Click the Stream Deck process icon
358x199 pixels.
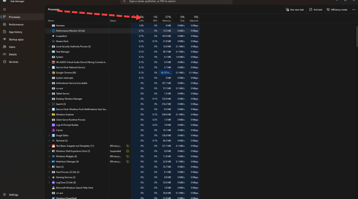pyautogui.click(x=53, y=41)
